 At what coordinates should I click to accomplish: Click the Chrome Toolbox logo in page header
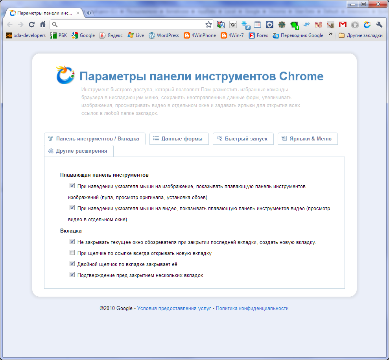65,75
